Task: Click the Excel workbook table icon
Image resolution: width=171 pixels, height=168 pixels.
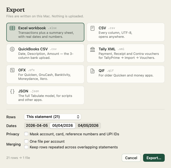Action: 12,28
